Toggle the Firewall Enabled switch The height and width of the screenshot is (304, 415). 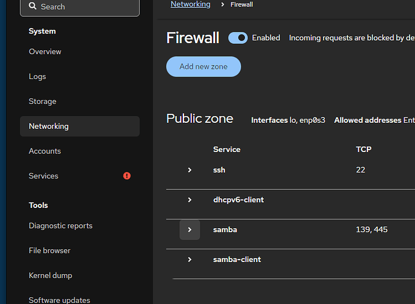point(238,38)
